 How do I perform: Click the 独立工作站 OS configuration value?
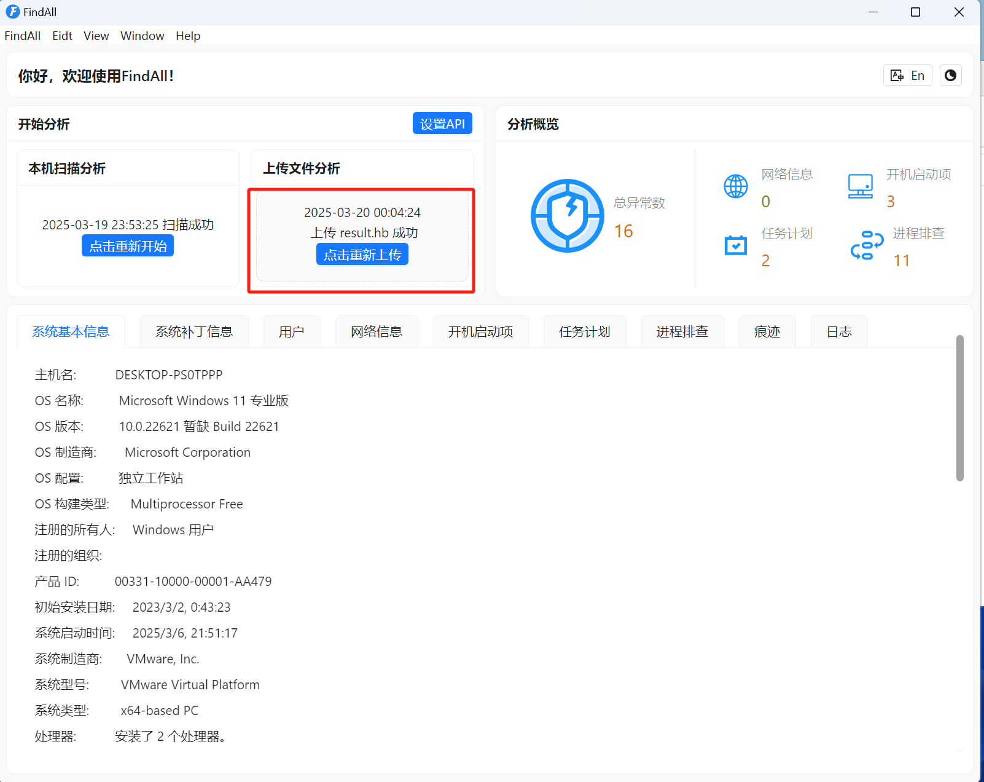150,478
